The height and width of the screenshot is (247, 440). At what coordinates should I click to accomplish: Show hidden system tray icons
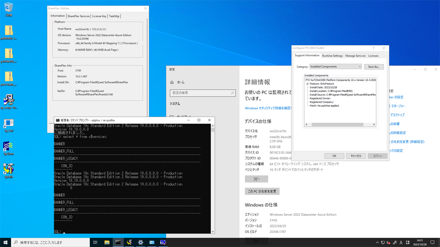[x=377, y=242]
